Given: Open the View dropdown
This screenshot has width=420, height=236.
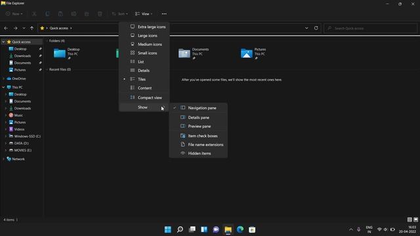Looking at the screenshot, I should click(x=144, y=14).
